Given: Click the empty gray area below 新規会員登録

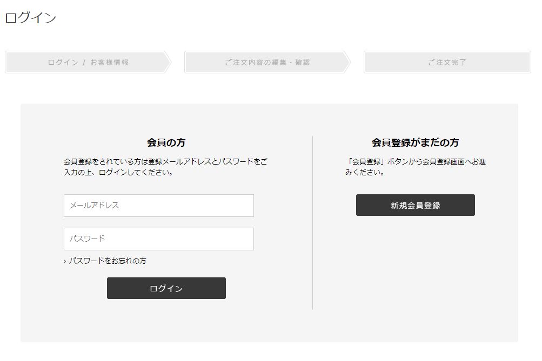Looking at the screenshot, I should tap(416, 269).
